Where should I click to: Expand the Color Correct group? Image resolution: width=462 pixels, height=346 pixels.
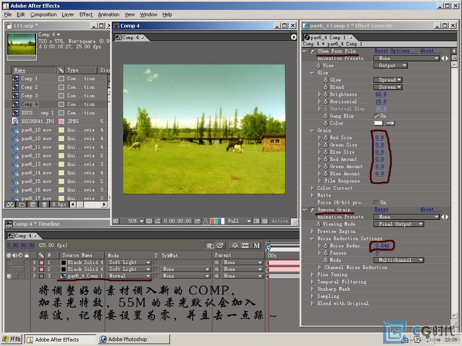click(x=312, y=188)
